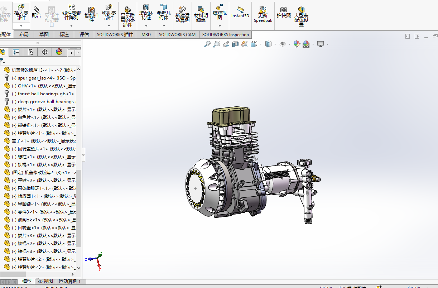Click the 拍快照 (Take Snapshot) camera

click(284, 12)
